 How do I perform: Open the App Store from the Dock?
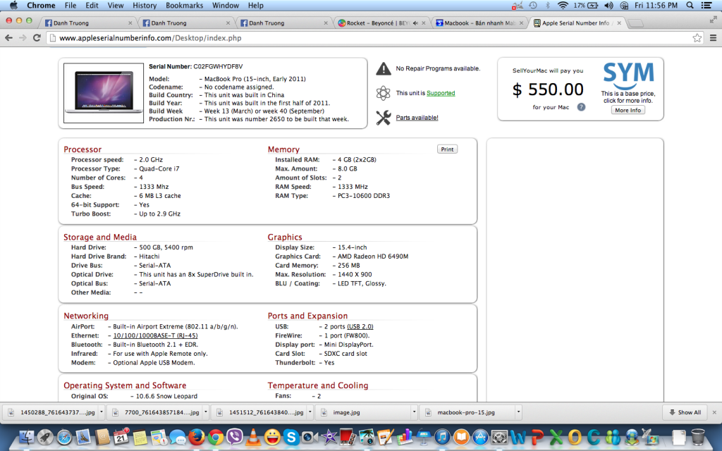click(479, 438)
